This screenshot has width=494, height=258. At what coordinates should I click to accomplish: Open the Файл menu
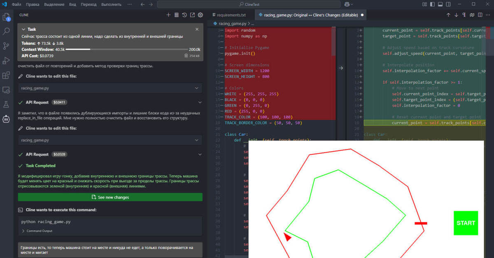(x=16, y=4)
